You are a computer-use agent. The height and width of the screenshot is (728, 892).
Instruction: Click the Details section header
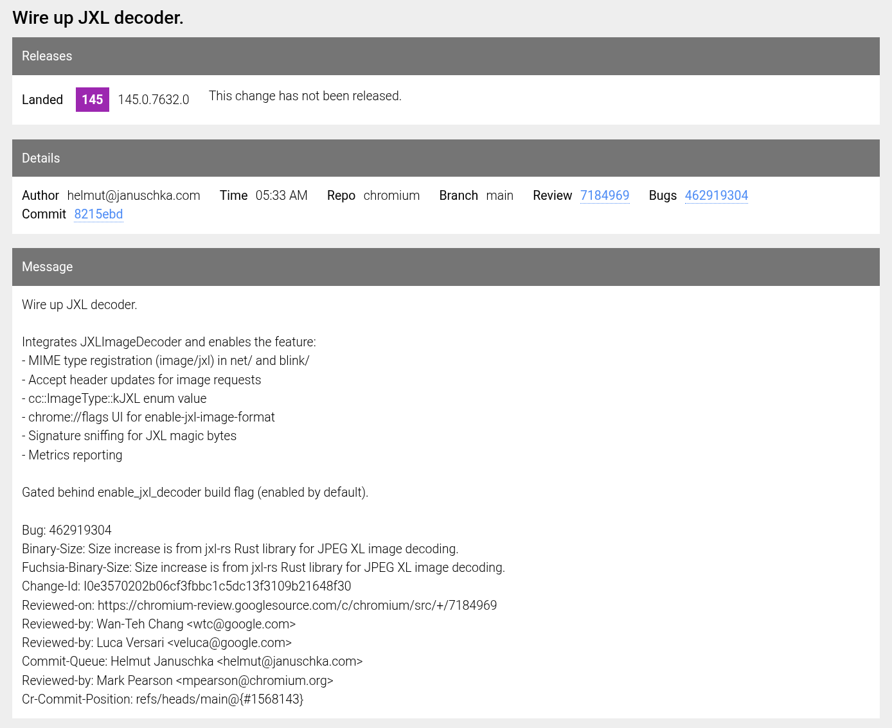[x=446, y=158]
